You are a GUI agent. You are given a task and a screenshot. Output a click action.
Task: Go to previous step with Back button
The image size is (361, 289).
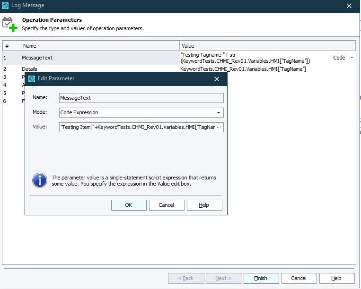click(186, 278)
